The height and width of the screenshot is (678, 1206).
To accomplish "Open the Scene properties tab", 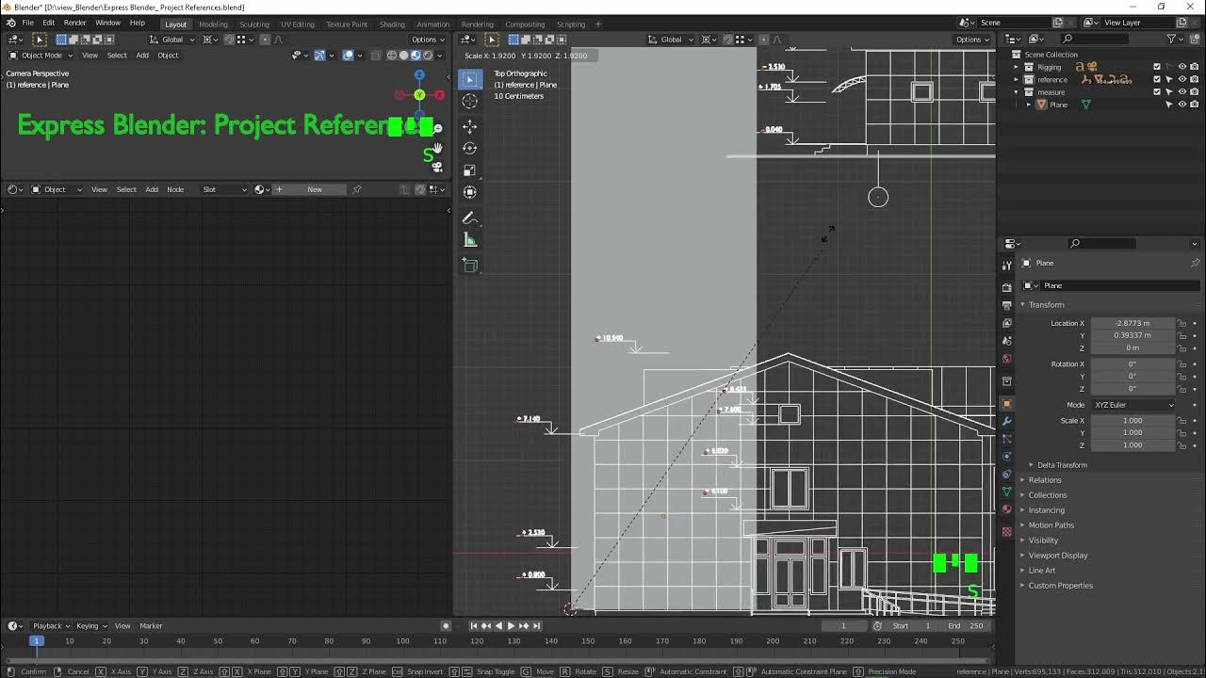I will tap(1007, 341).
